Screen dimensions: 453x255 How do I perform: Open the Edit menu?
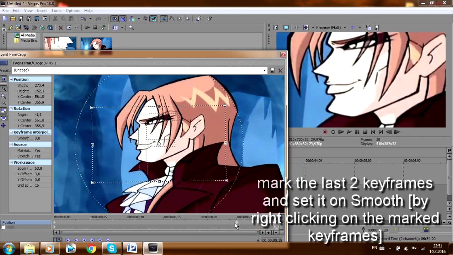(x=16, y=11)
